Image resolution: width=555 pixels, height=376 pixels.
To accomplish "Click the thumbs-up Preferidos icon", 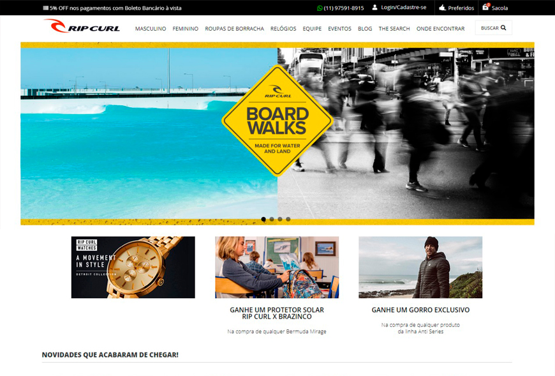I will [x=443, y=8].
